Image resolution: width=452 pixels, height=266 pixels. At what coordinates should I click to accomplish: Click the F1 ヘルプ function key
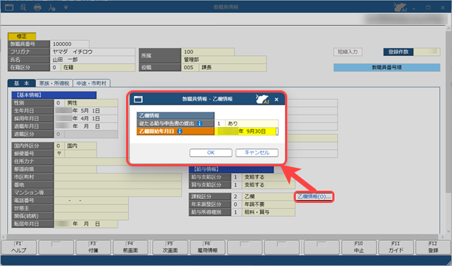click(x=19, y=247)
